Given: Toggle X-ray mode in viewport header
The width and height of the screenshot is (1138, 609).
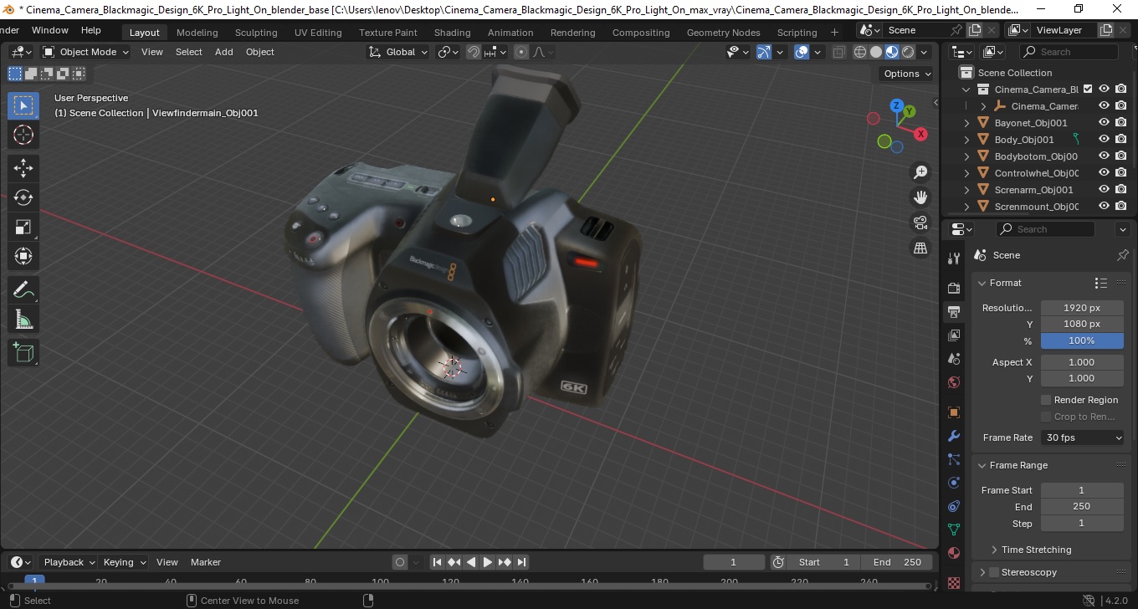Looking at the screenshot, I should click(839, 52).
